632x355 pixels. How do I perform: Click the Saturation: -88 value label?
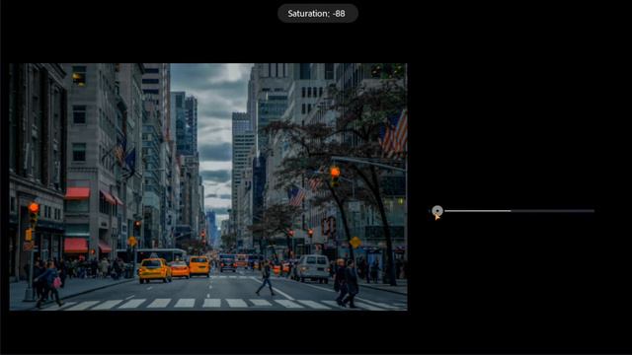pos(317,14)
